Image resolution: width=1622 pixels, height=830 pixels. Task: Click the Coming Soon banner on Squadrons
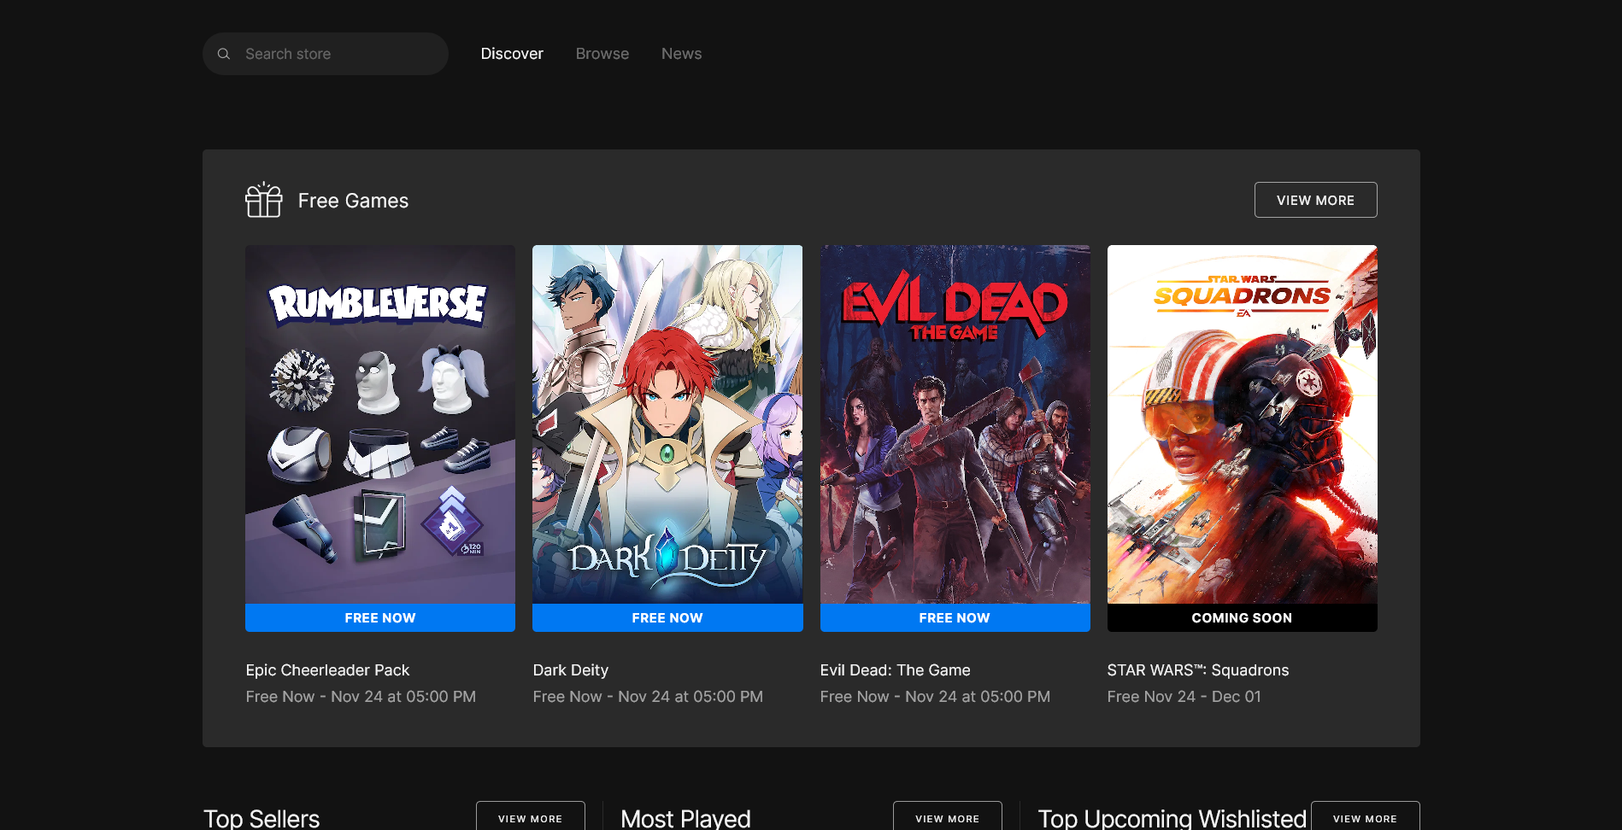(1241, 618)
